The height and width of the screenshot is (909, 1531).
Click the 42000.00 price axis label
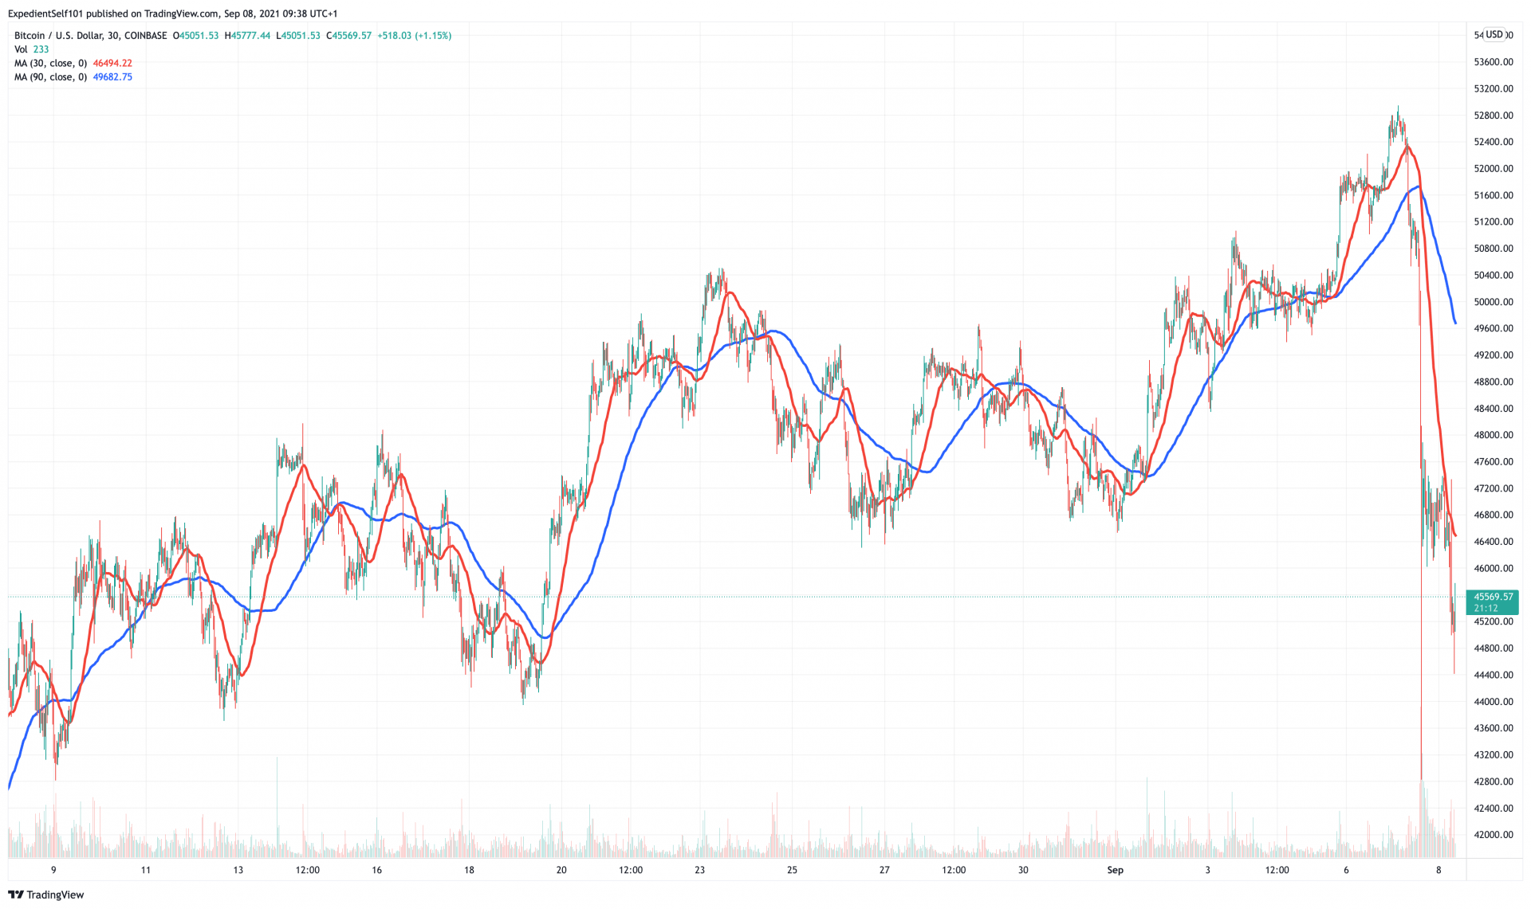click(x=1493, y=835)
